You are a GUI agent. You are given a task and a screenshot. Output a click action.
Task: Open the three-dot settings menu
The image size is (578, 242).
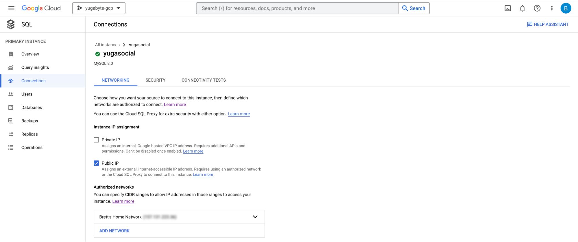[x=552, y=8]
